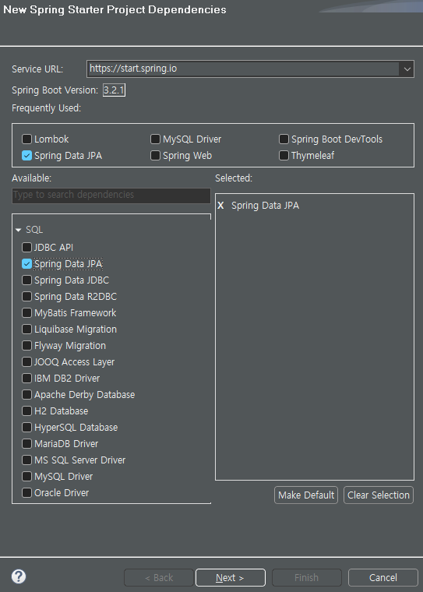The width and height of the screenshot is (423, 592).
Task: Click Clear Selection button
Action: (379, 495)
